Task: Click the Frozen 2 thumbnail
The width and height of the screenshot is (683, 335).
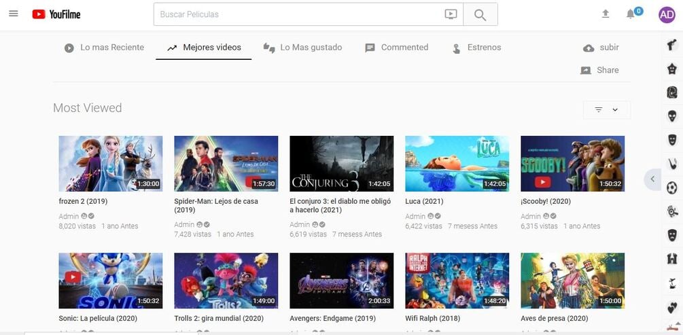Action: 111,164
